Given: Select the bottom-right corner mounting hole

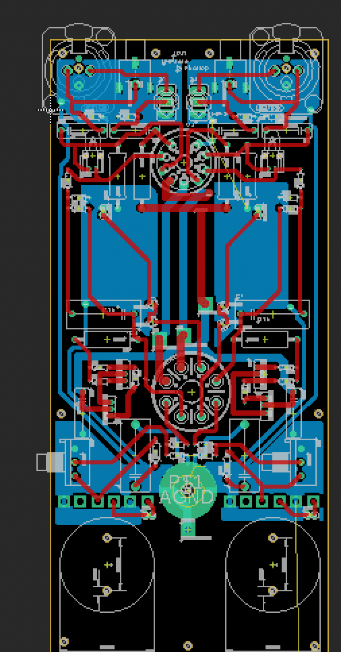Looking at the screenshot, I should [x=315, y=645].
